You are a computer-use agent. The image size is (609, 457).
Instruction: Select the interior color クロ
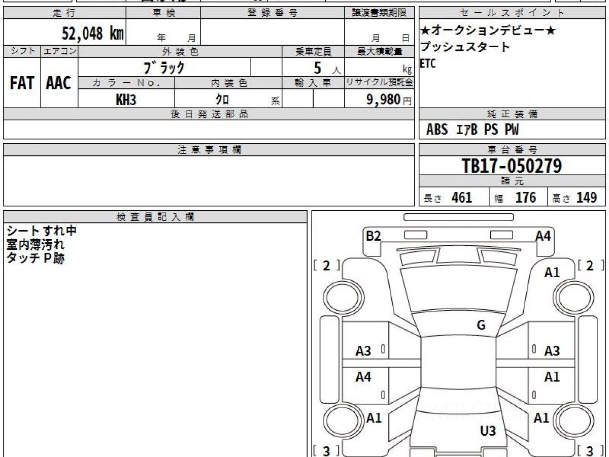point(222,100)
